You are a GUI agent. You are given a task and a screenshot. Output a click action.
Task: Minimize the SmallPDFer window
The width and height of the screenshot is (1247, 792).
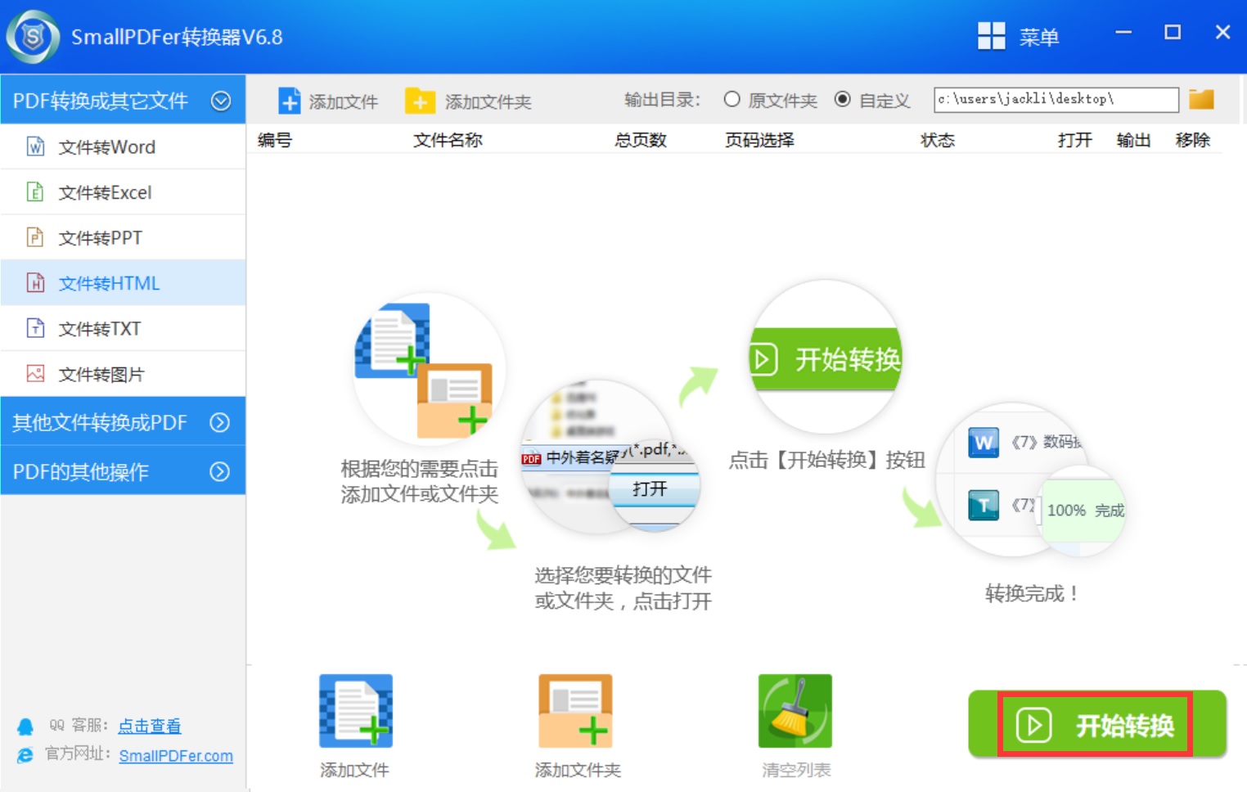click(1123, 33)
